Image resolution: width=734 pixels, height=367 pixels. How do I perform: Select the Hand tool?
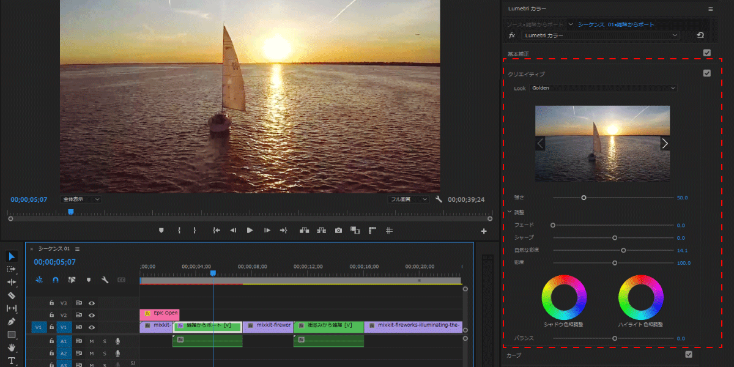click(x=12, y=347)
